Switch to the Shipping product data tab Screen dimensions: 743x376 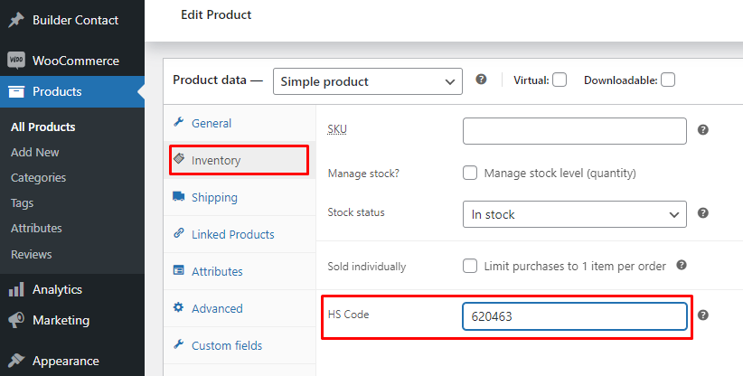(214, 197)
